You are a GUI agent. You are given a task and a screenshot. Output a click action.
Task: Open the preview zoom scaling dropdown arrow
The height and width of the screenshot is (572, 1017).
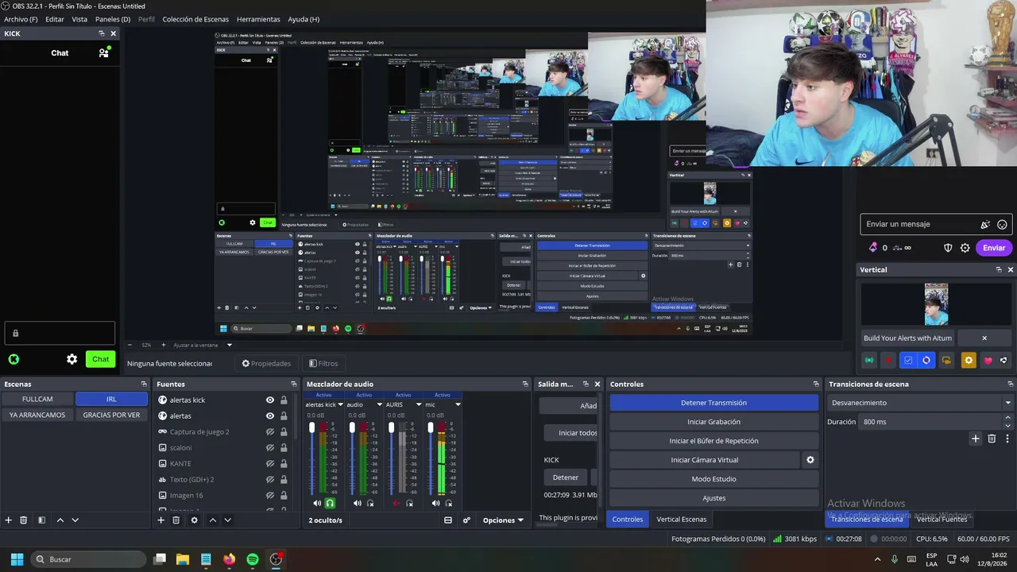230,345
